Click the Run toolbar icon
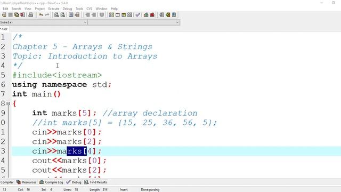Viewport: 341px width, 192px height. pyautogui.click(x=117, y=15)
